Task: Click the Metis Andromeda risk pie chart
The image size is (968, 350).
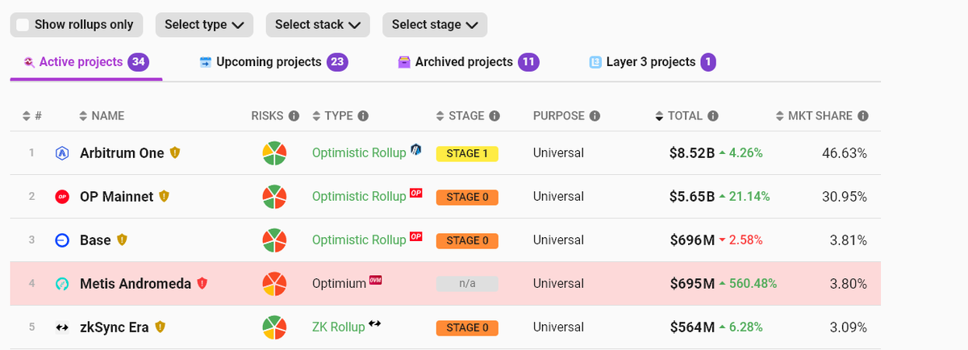Action: (275, 284)
